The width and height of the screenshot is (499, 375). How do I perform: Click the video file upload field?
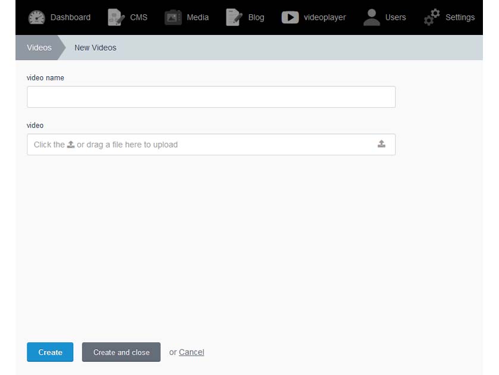211,145
